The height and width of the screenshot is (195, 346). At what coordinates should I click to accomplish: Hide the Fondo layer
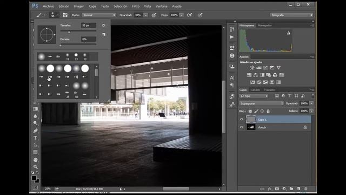(x=242, y=127)
